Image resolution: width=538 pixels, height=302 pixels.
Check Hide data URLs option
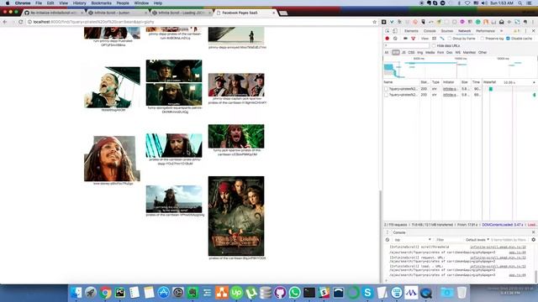tap(434, 45)
